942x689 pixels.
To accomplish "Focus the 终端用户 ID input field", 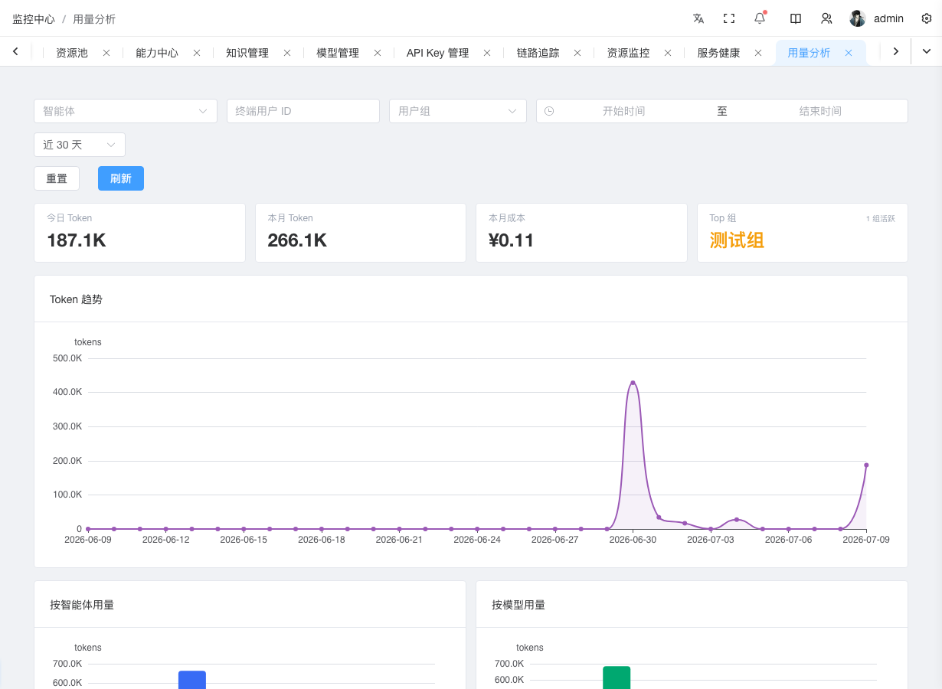I will click(303, 111).
